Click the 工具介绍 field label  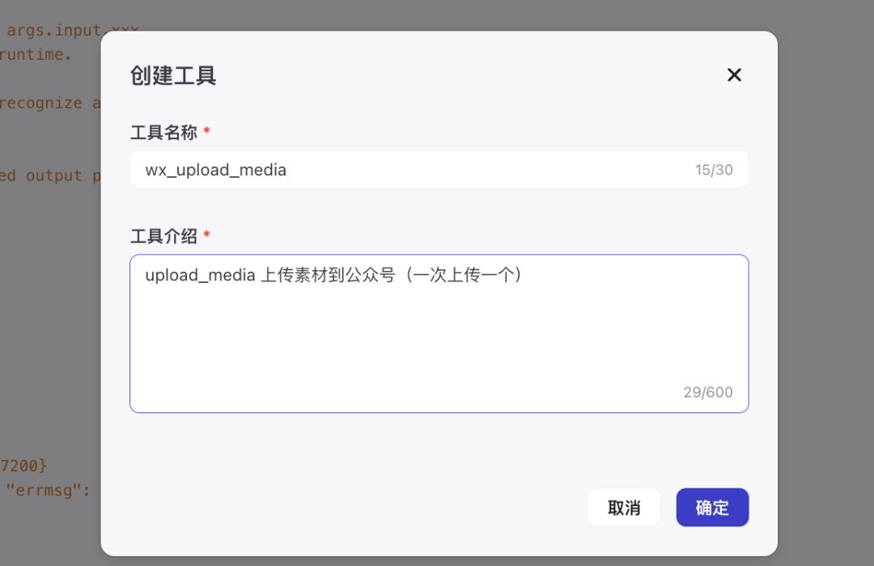[x=162, y=235]
